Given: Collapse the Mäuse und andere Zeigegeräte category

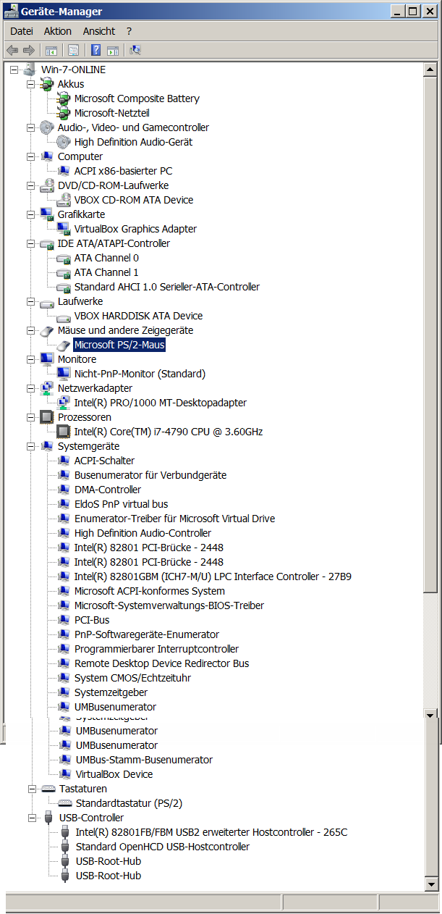Looking at the screenshot, I should pyautogui.click(x=30, y=330).
